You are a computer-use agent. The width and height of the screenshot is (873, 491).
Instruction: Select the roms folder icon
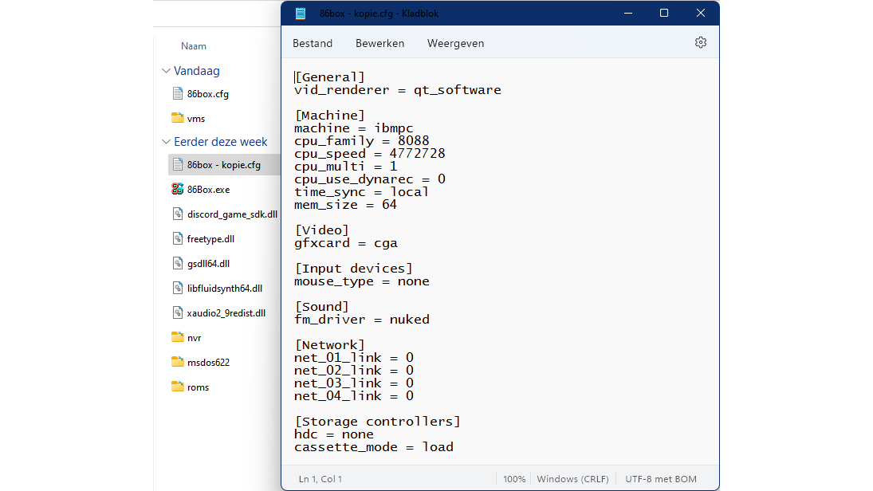(178, 387)
